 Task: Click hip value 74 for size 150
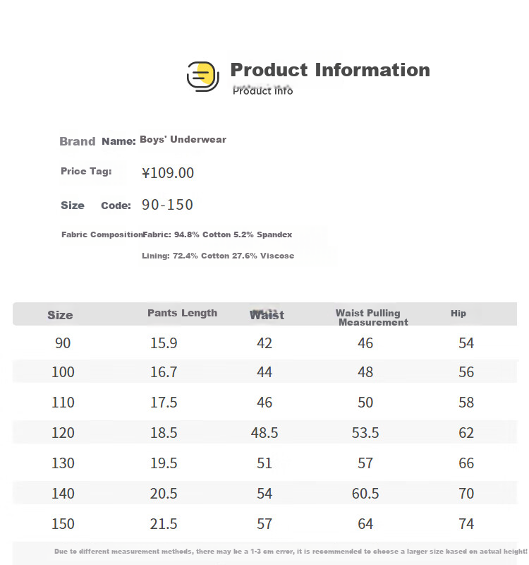click(x=466, y=524)
